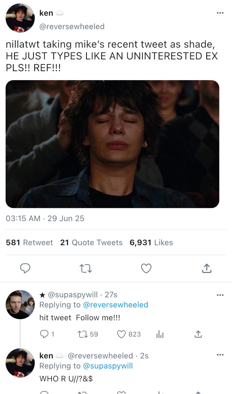Screen dimensions: 232x394
Task: Share supaspywill's reply
Action: pyautogui.click(x=198, y=334)
